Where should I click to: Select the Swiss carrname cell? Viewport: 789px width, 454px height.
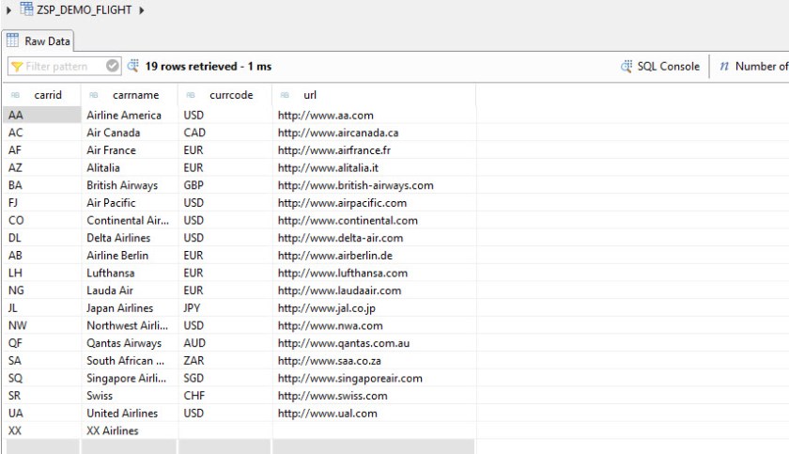click(130, 396)
